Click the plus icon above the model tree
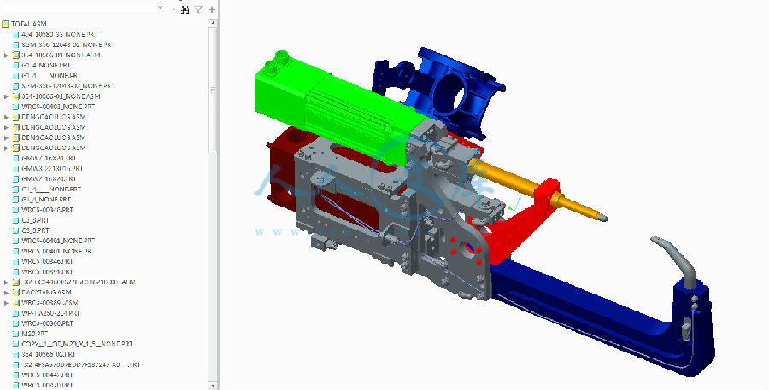 212,9
